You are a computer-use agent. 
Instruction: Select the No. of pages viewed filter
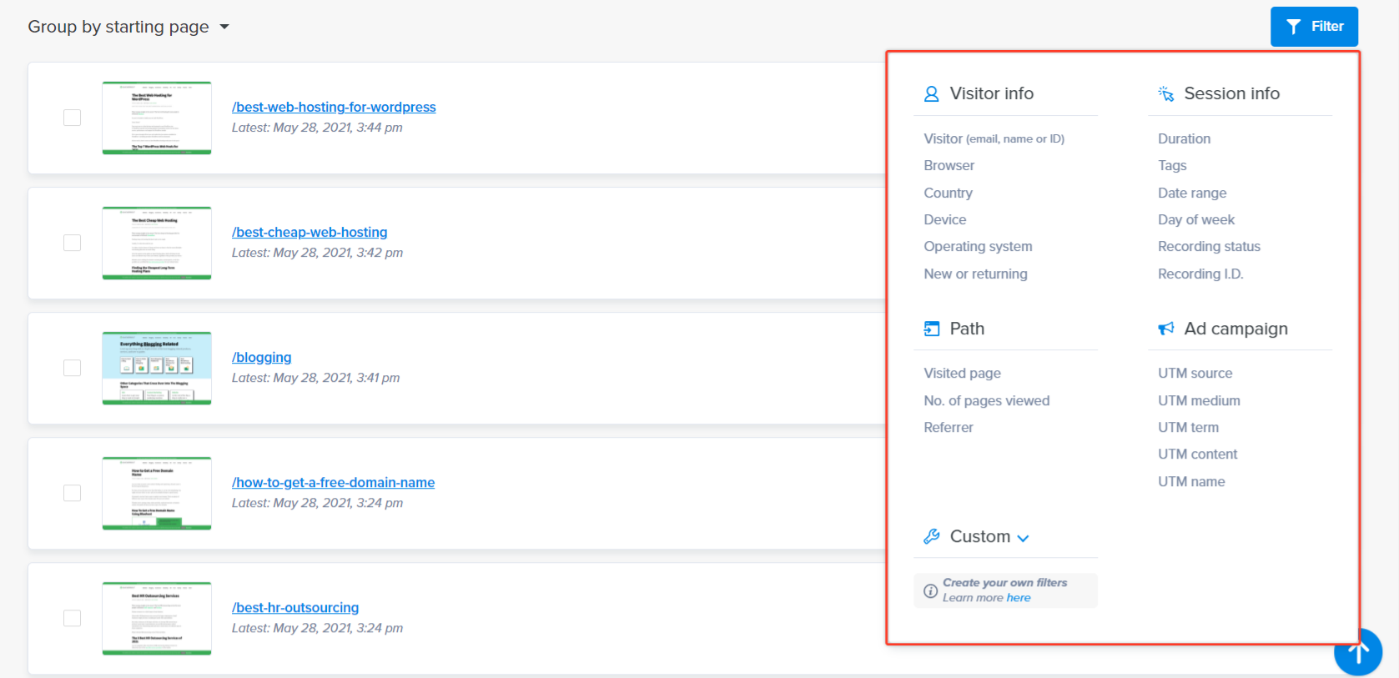coord(986,400)
